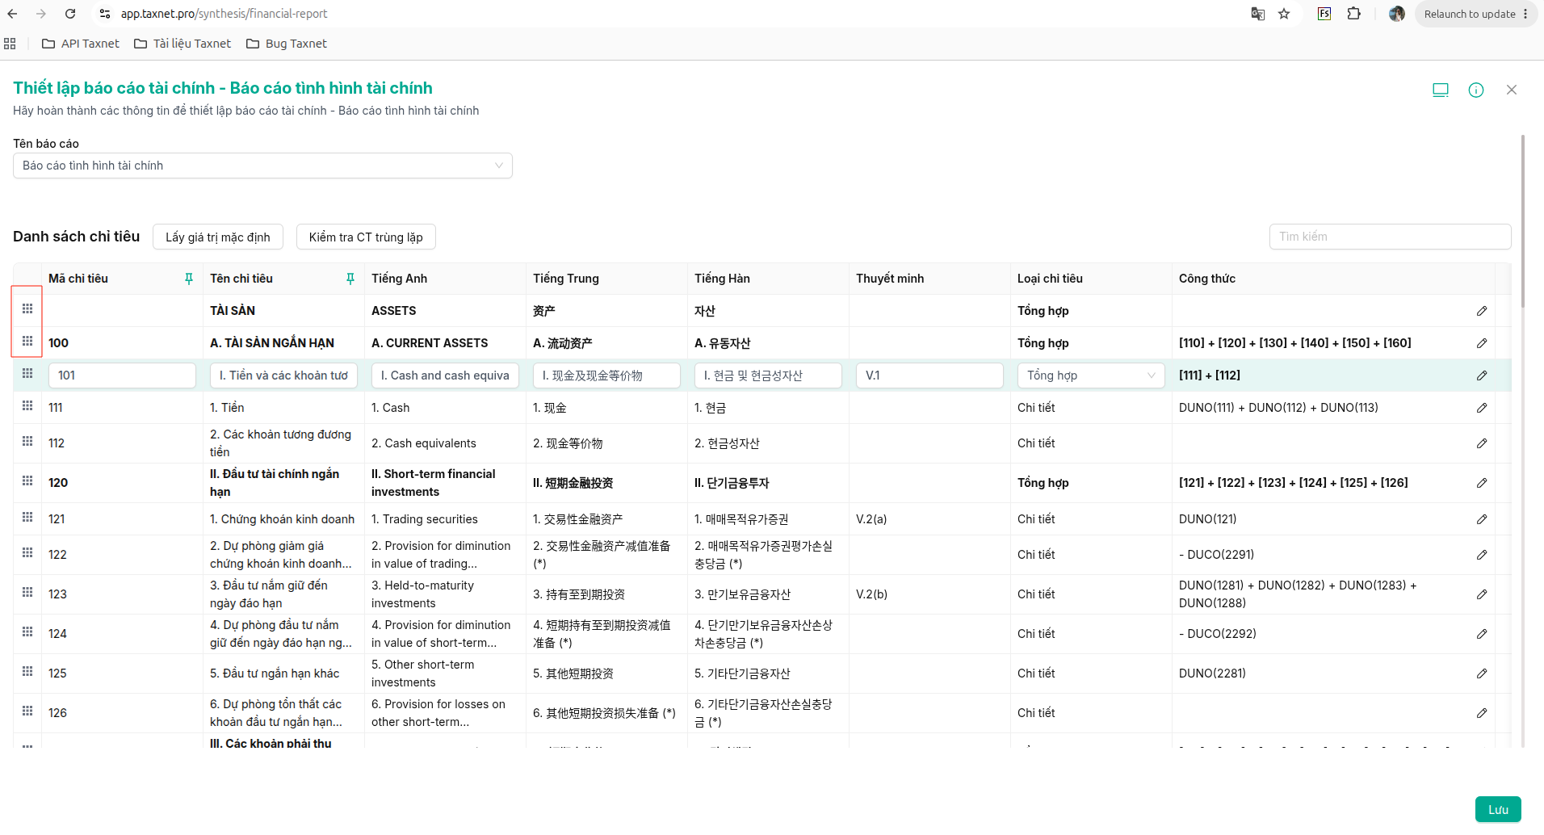Screen dimensions: 1544x835
Task: Click the Tìm kiếm search field
Action: 1390,237
